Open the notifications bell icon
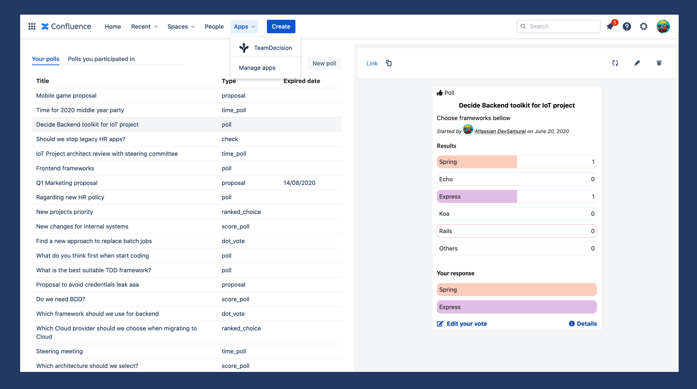The height and width of the screenshot is (389, 697). click(x=610, y=27)
